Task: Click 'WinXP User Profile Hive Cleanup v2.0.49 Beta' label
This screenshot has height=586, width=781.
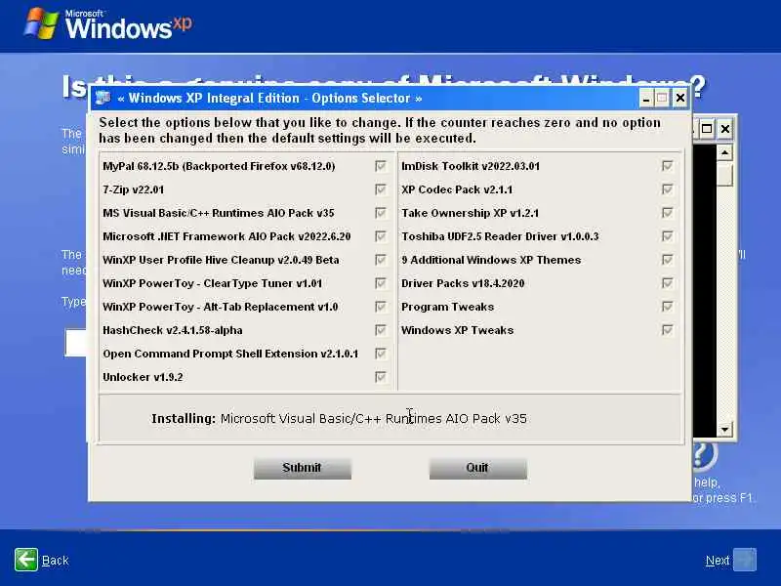Action: click(x=221, y=260)
